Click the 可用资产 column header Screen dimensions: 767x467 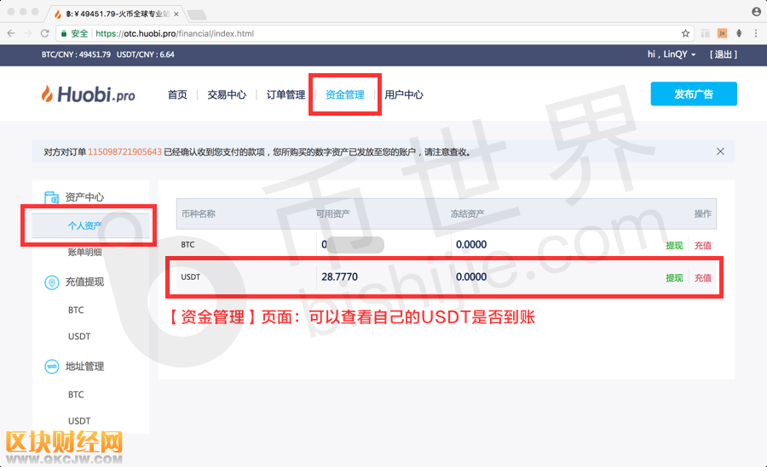point(332,214)
